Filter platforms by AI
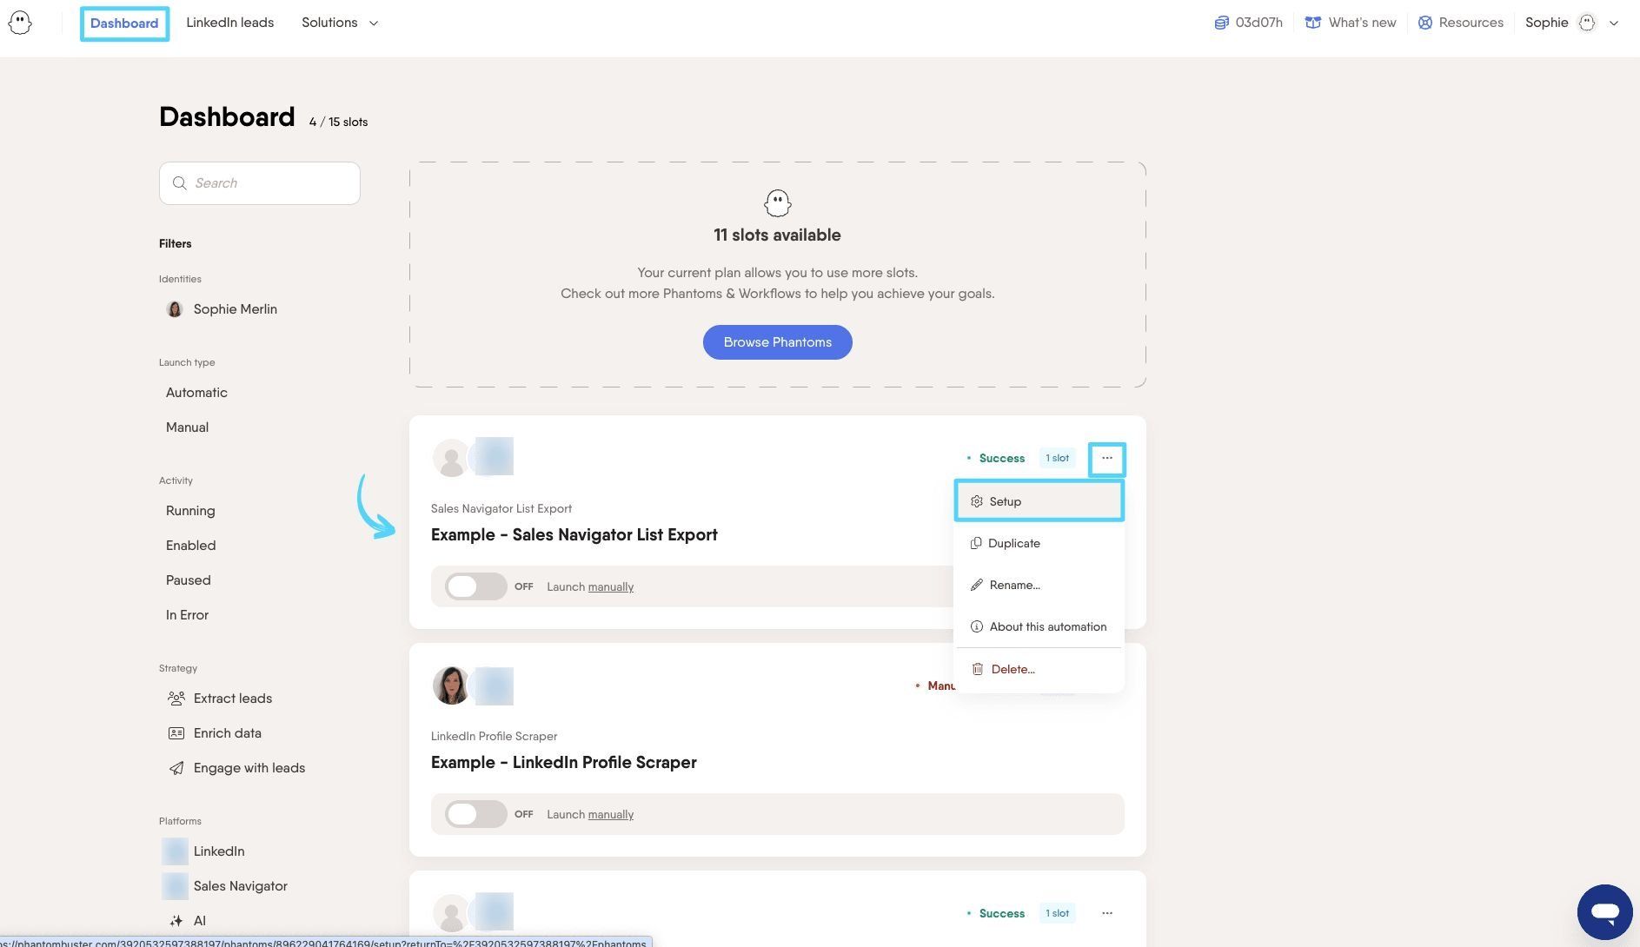This screenshot has width=1640, height=947. tap(188, 921)
